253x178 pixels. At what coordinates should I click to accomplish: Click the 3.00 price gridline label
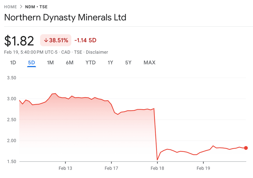pos(11,99)
